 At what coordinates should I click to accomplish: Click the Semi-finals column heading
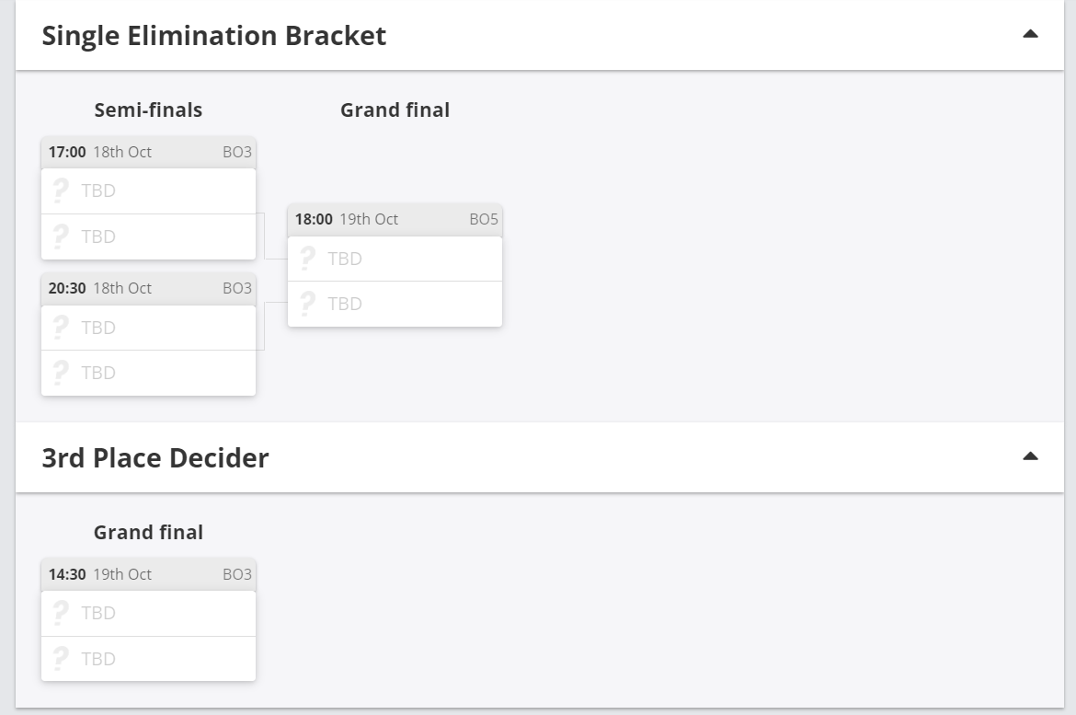pos(148,110)
